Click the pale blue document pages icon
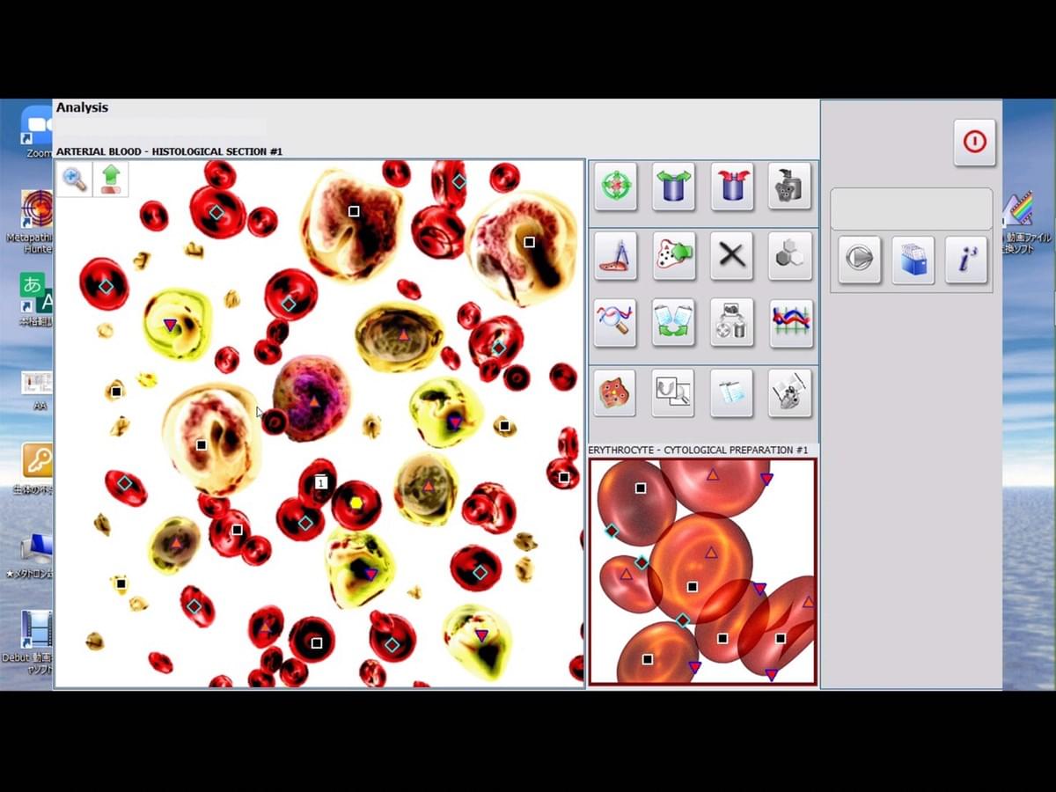The width and height of the screenshot is (1056, 792). pos(732,392)
